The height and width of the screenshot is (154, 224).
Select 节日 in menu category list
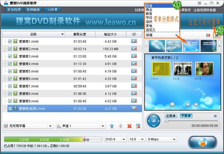pyautogui.click(x=149, y=18)
